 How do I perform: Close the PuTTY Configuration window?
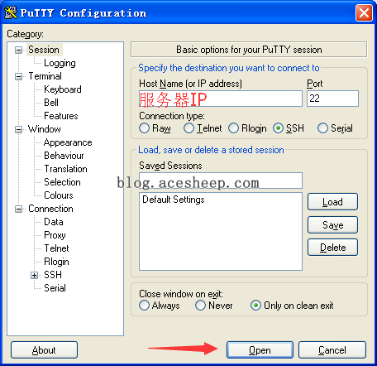click(x=364, y=12)
